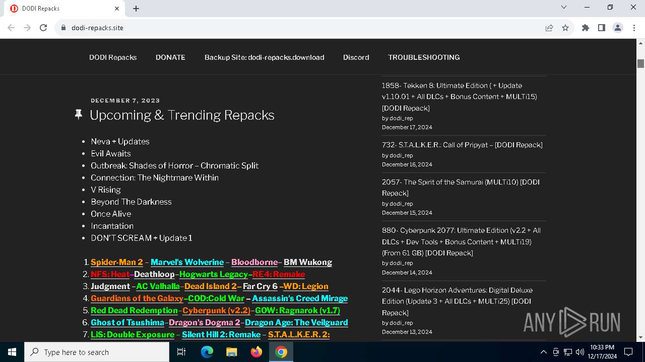Open Task View on the taskbar

click(x=181, y=352)
